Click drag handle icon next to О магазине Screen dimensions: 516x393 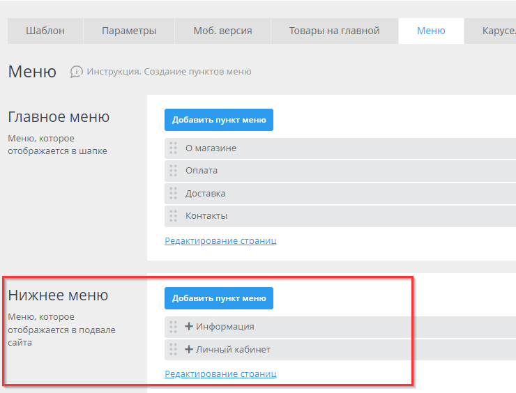tap(173, 148)
